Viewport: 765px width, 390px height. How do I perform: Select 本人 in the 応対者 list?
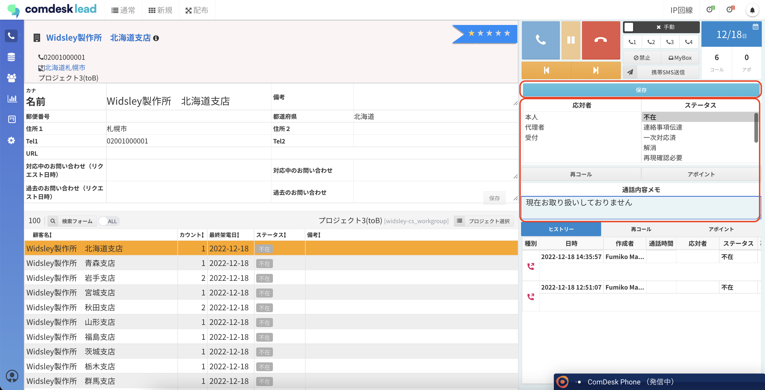pyautogui.click(x=531, y=117)
